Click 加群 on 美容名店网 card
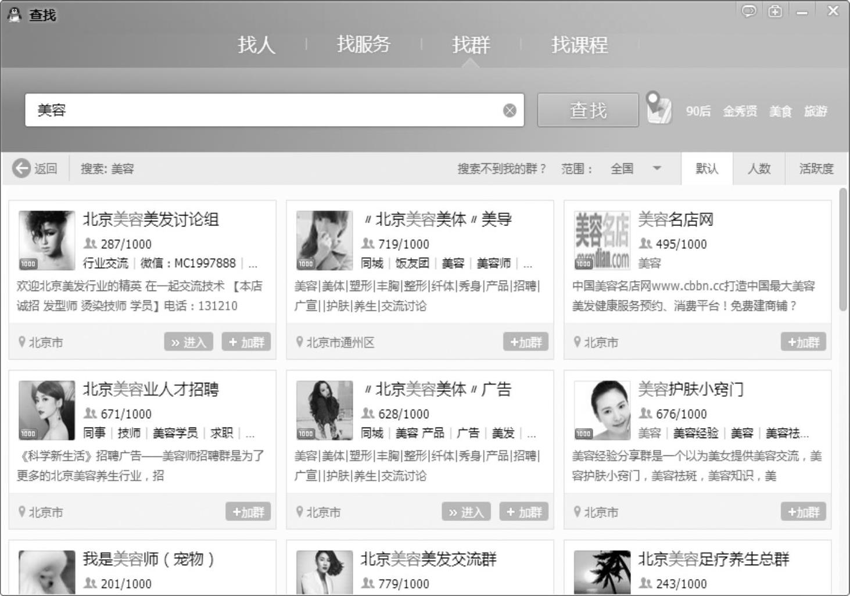 pyautogui.click(x=804, y=342)
